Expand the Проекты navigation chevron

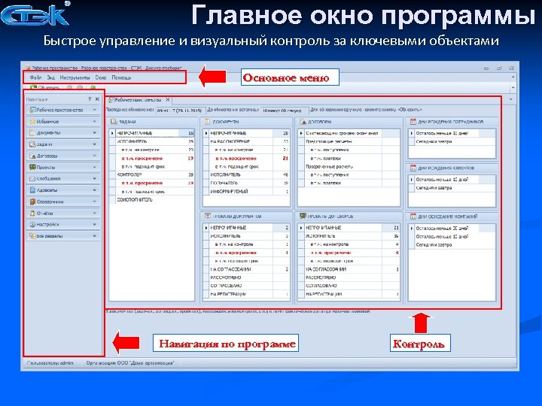click(94, 167)
